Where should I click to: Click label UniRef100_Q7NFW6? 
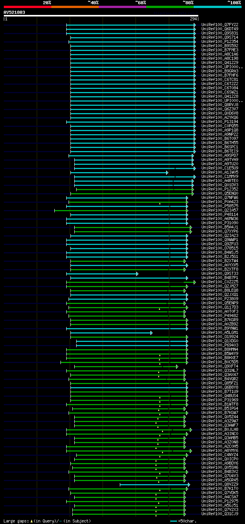click(220, 197)
